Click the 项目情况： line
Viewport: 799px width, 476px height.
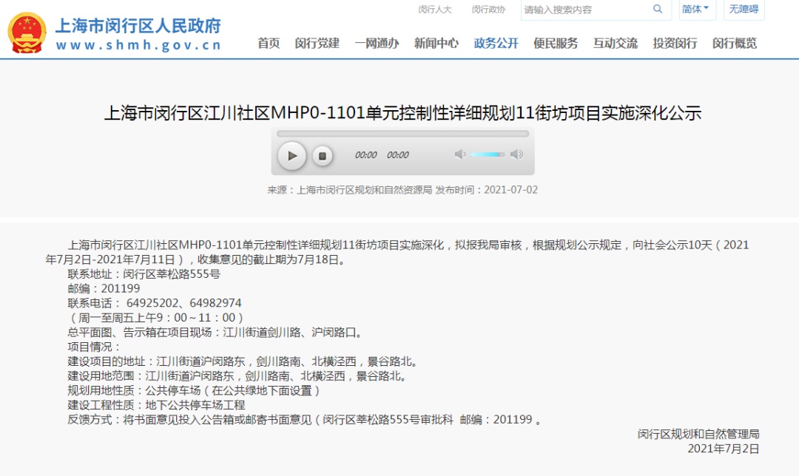[x=94, y=347]
